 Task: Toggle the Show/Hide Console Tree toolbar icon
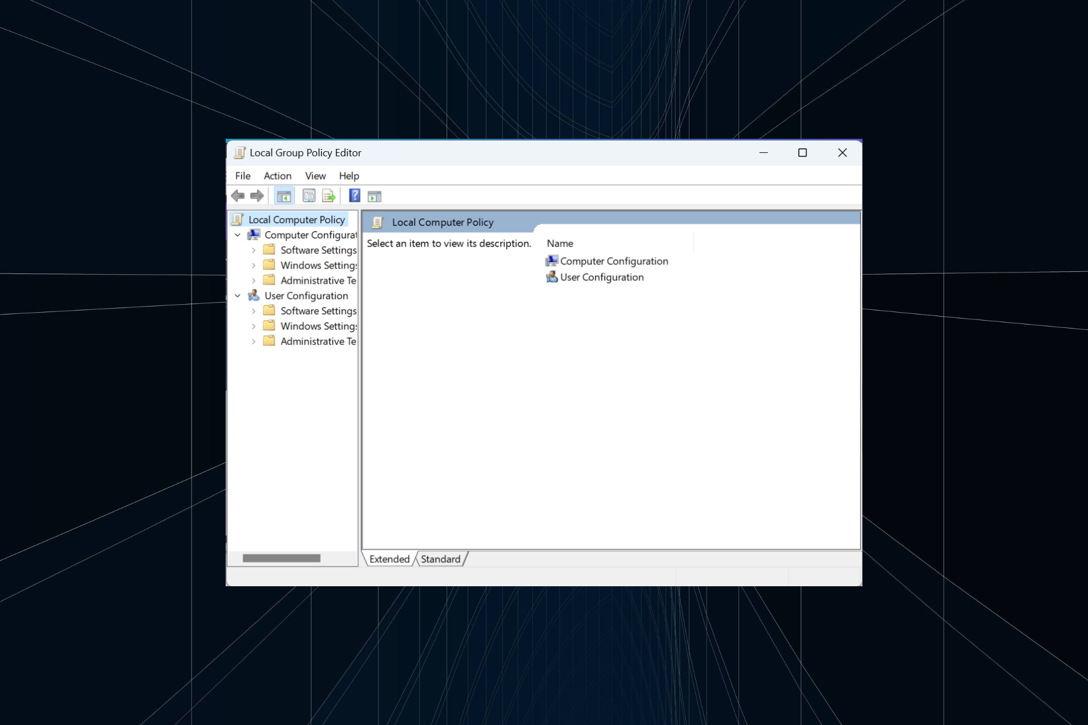(283, 195)
